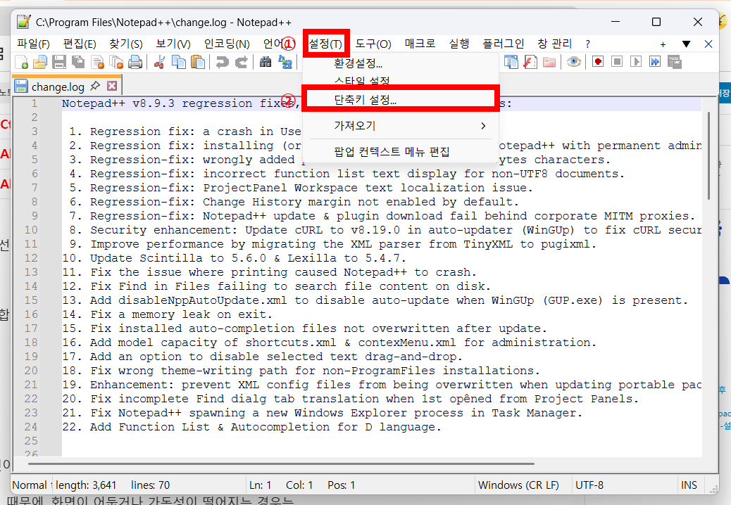
Task: Open the ? help menu
Action: click(x=588, y=44)
